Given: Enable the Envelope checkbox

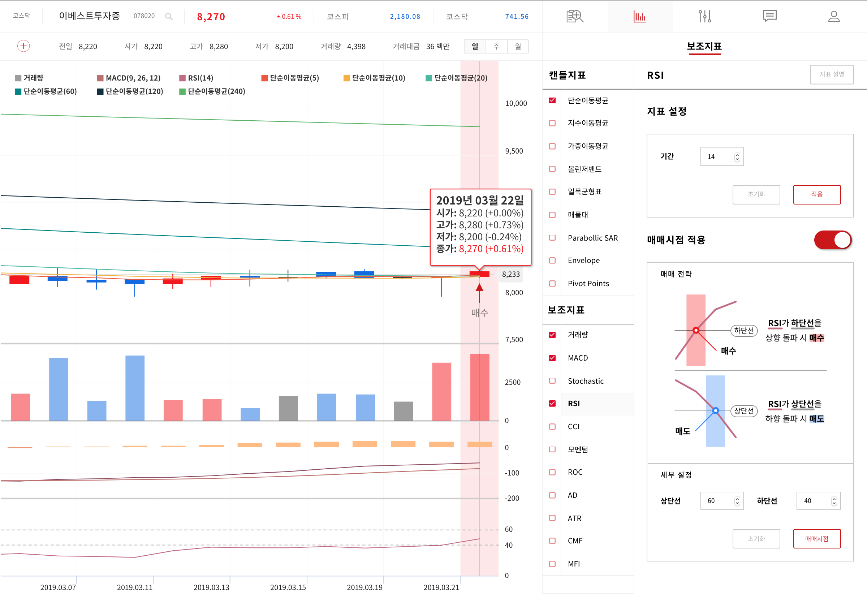Looking at the screenshot, I should (552, 261).
